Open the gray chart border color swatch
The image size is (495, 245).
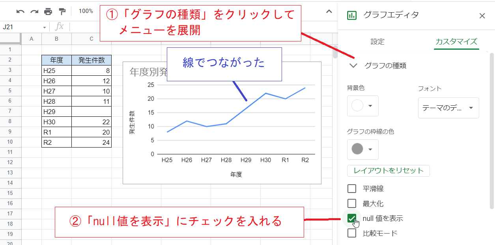[362, 149]
